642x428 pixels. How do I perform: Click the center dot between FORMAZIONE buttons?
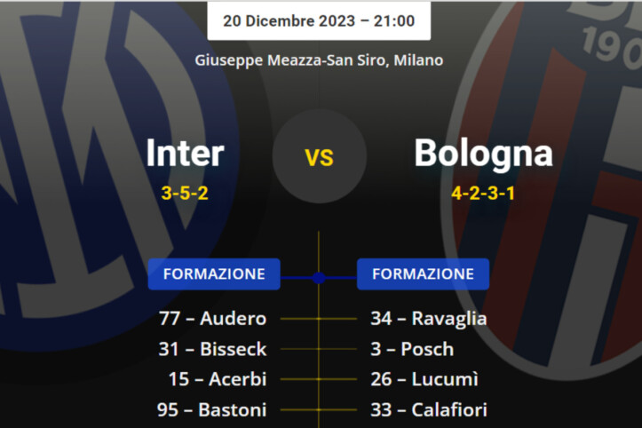[319, 277]
